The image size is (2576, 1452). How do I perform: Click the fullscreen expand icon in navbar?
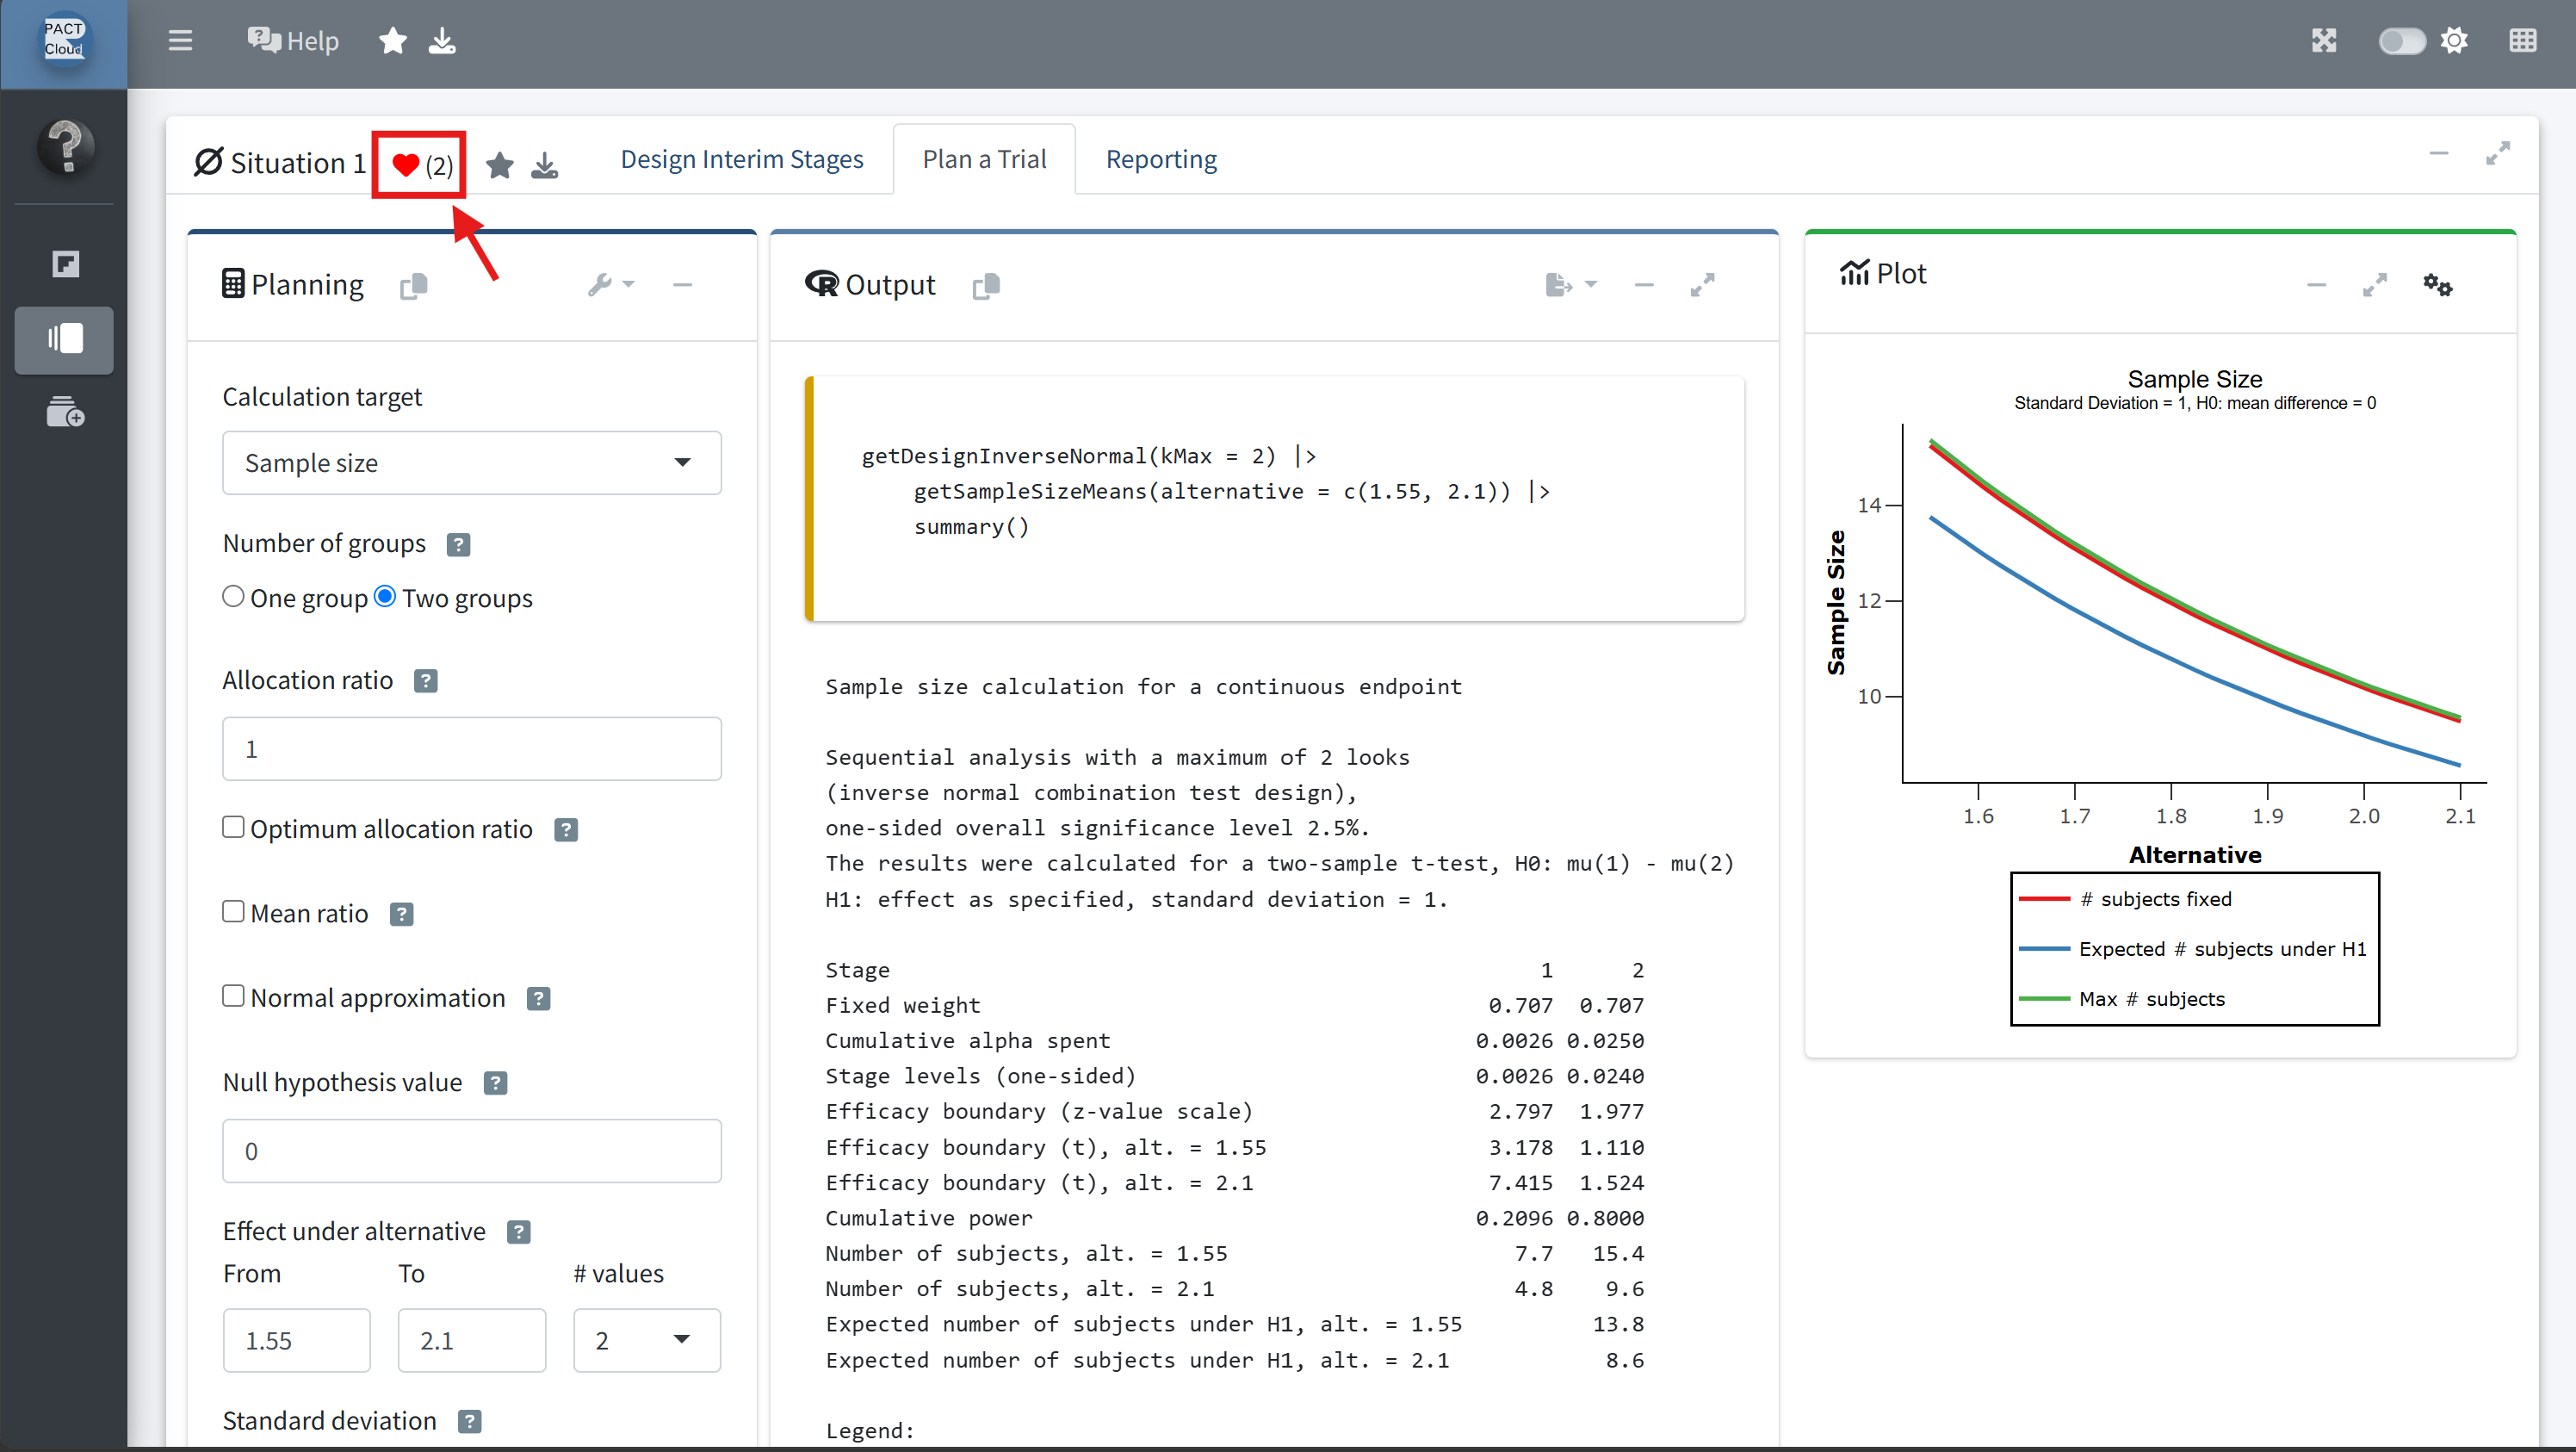(x=2324, y=41)
